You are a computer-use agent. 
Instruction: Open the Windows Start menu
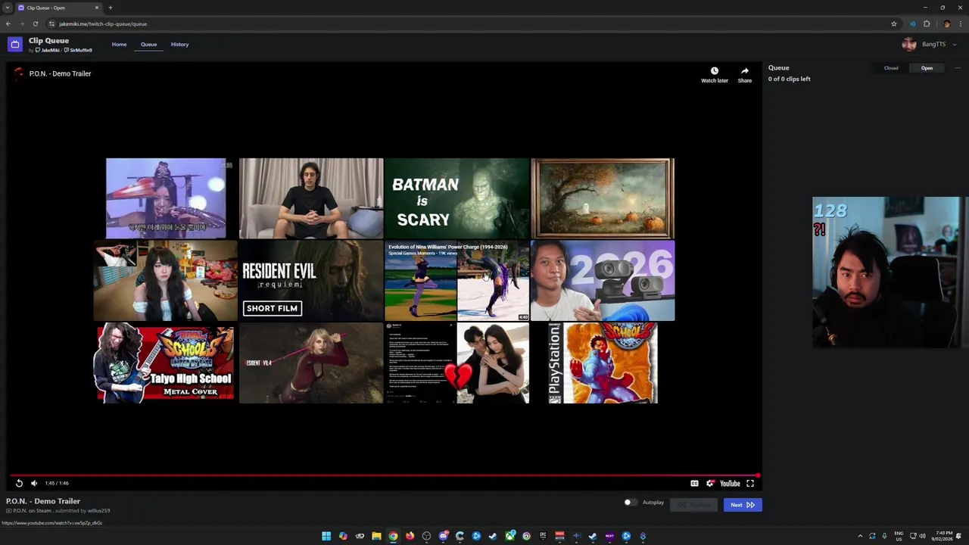(326, 536)
